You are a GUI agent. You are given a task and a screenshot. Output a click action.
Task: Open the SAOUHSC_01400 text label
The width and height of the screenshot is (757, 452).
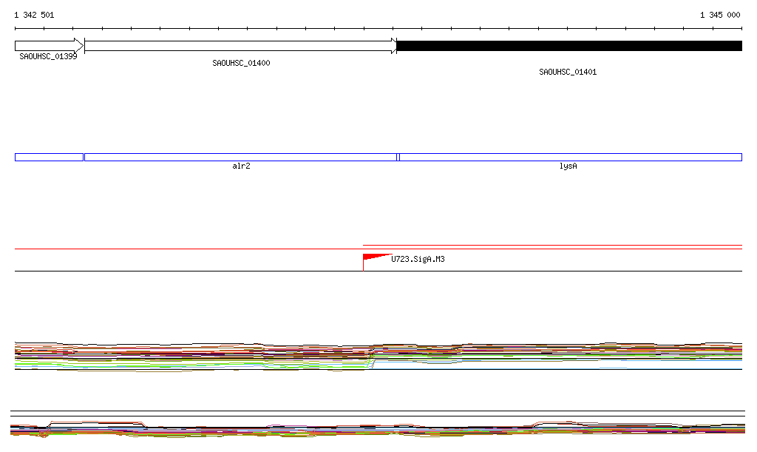point(241,64)
